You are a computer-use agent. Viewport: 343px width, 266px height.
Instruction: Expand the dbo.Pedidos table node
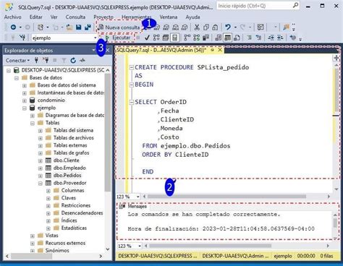41,176
